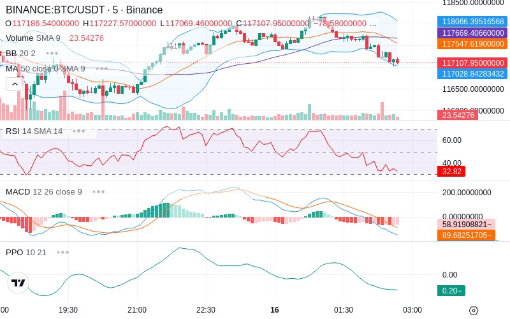Open more options for MACD indicator
The image size is (510, 319).
tap(99, 192)
